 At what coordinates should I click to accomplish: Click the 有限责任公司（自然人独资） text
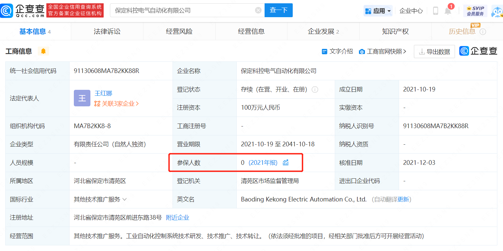[110, 144]
